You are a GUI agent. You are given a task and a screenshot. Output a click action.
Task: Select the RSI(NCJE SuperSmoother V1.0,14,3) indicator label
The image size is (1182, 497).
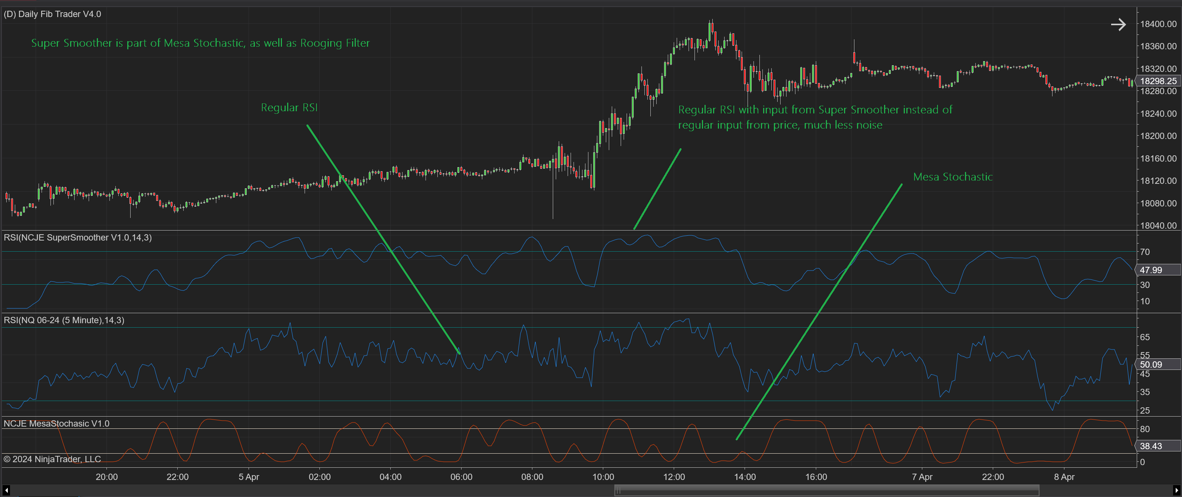pyautogui.click(x=78, y=238)
